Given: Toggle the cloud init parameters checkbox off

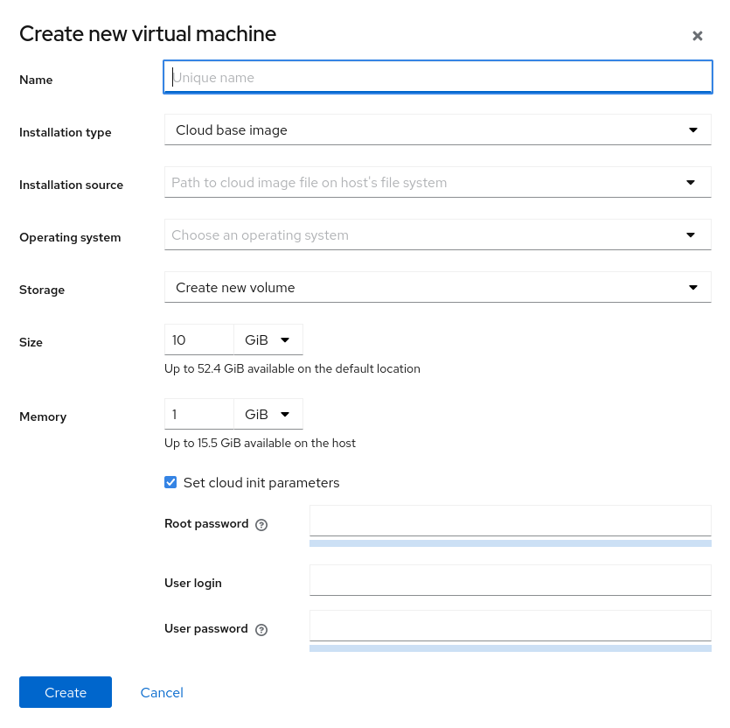Looking at the screenshot, I should [x=170, y=482].
